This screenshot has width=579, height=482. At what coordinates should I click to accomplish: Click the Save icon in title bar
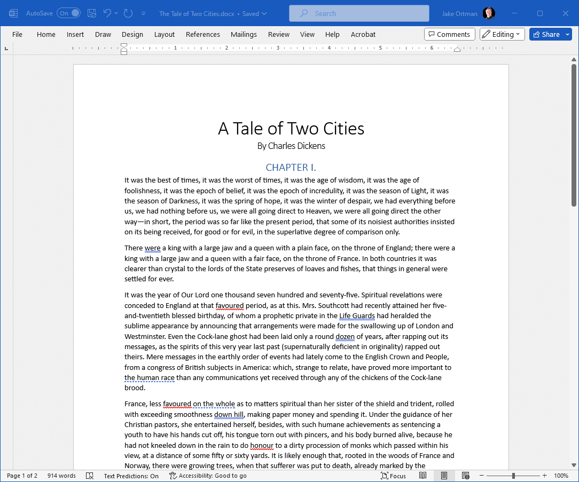coord(91,13)
